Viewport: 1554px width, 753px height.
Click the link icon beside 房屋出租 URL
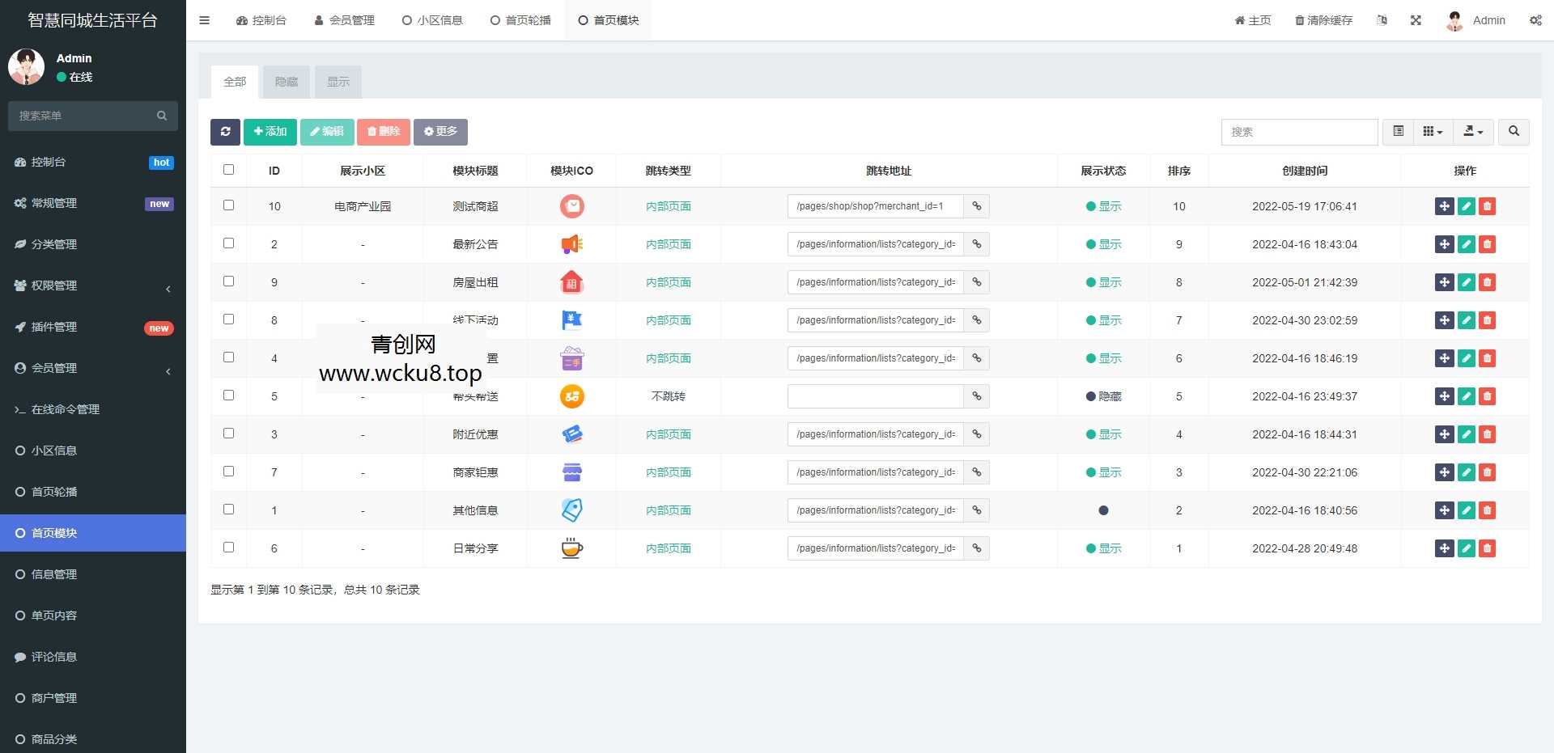(x=976, y=282)
